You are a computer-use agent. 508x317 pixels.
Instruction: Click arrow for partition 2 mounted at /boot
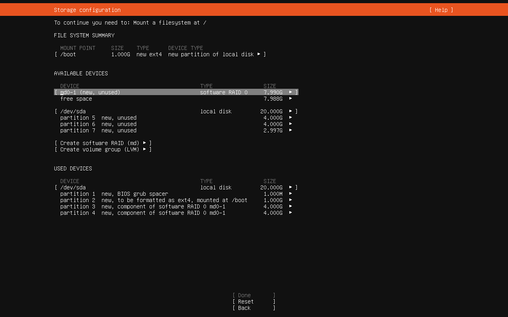tap(291, 200)
